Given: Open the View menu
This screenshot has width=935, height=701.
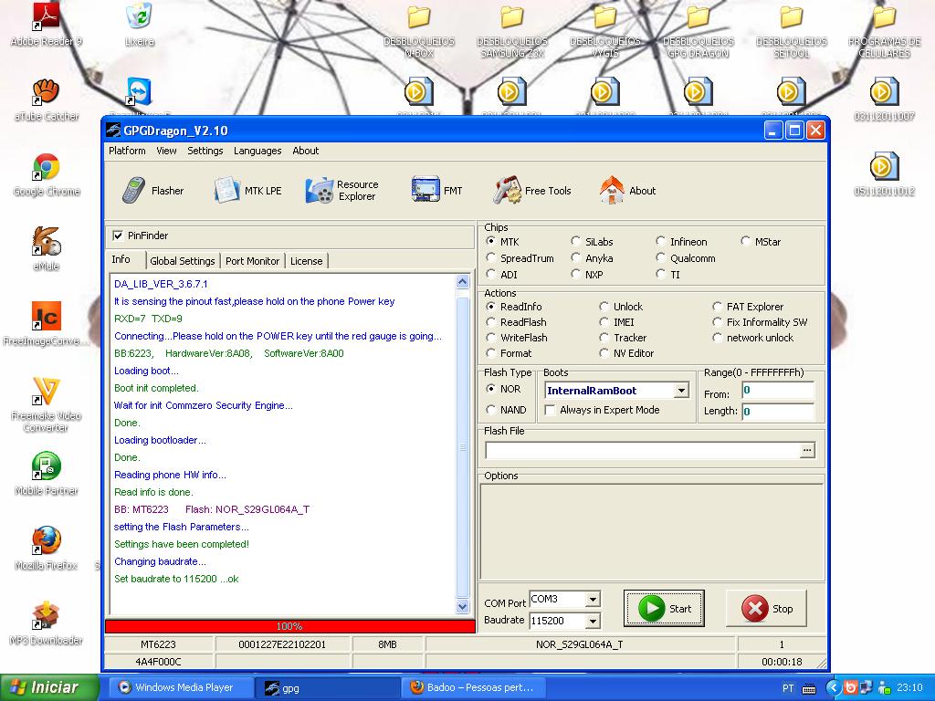Looking at the screenshot, I should 166,151.
